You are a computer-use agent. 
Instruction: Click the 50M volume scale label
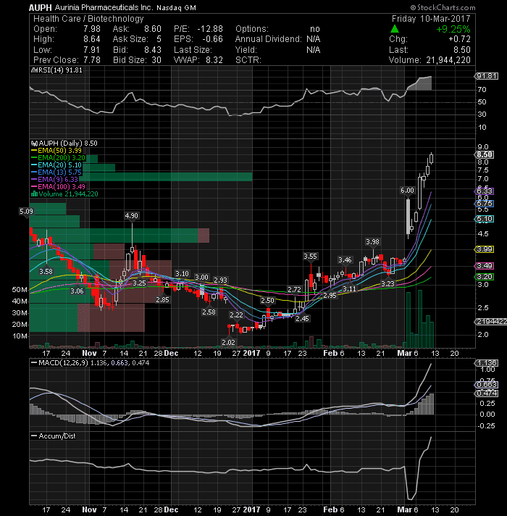pos(20,290)
